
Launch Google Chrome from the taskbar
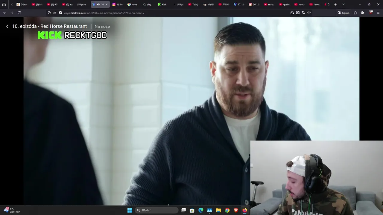227,210
